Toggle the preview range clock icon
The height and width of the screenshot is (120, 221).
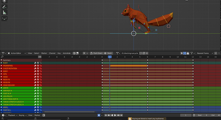coord(194,115)
